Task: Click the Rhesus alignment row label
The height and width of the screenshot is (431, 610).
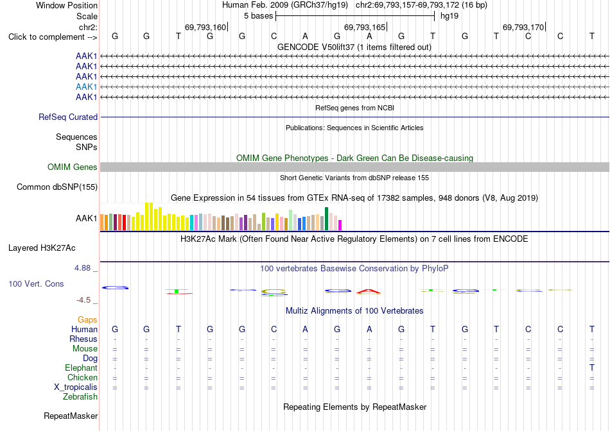Action: point(83,339)
